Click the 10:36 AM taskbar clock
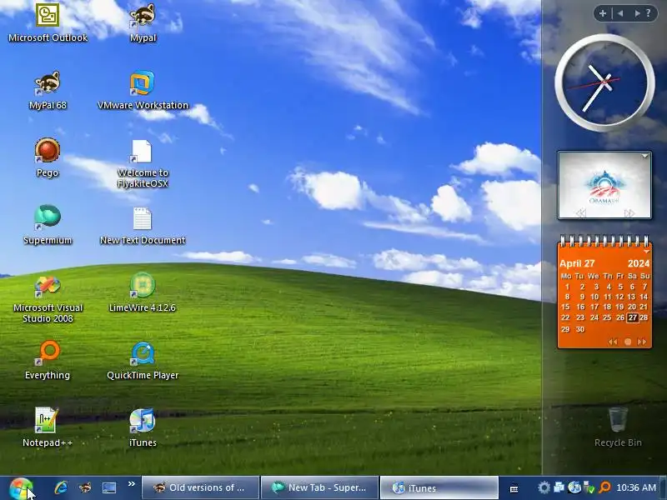Screen dimensions: 667x500 pos(636,487)
